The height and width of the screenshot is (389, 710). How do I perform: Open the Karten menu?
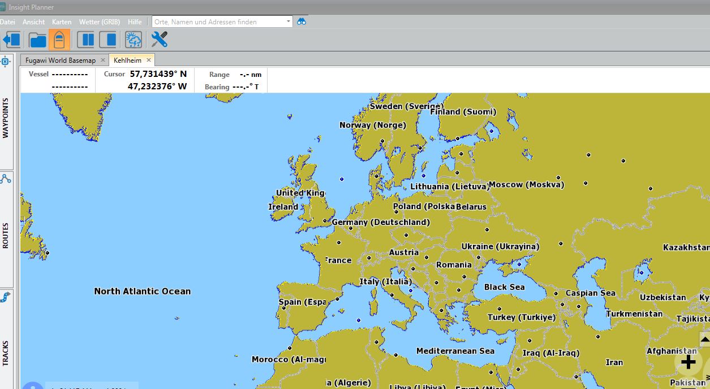62,21
